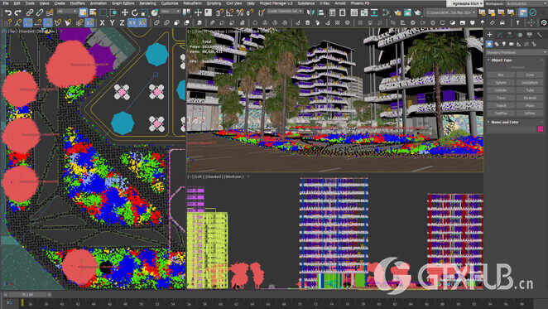548x309 pixels.
Task: Select the Scale tool
Action: click(x=144, y=12)
